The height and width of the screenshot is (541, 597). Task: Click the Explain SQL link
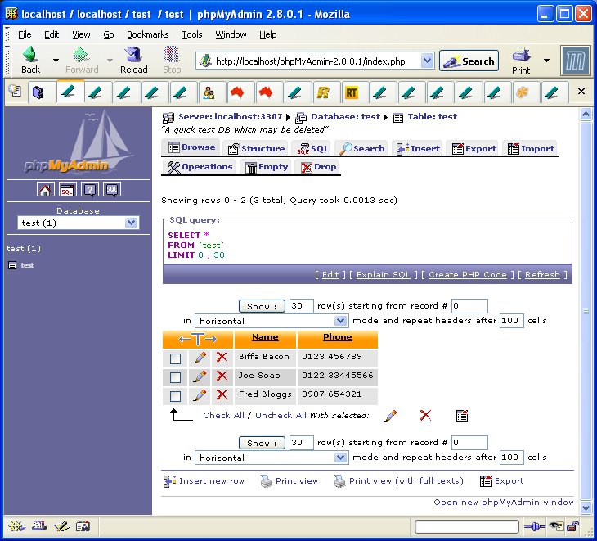384,275
